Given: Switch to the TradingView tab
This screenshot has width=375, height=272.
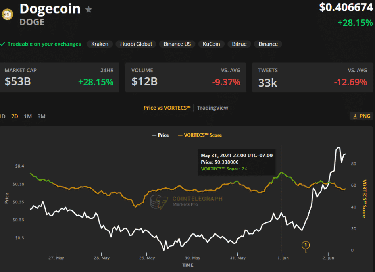Looking at the screenshot, I should coord(213,108).
